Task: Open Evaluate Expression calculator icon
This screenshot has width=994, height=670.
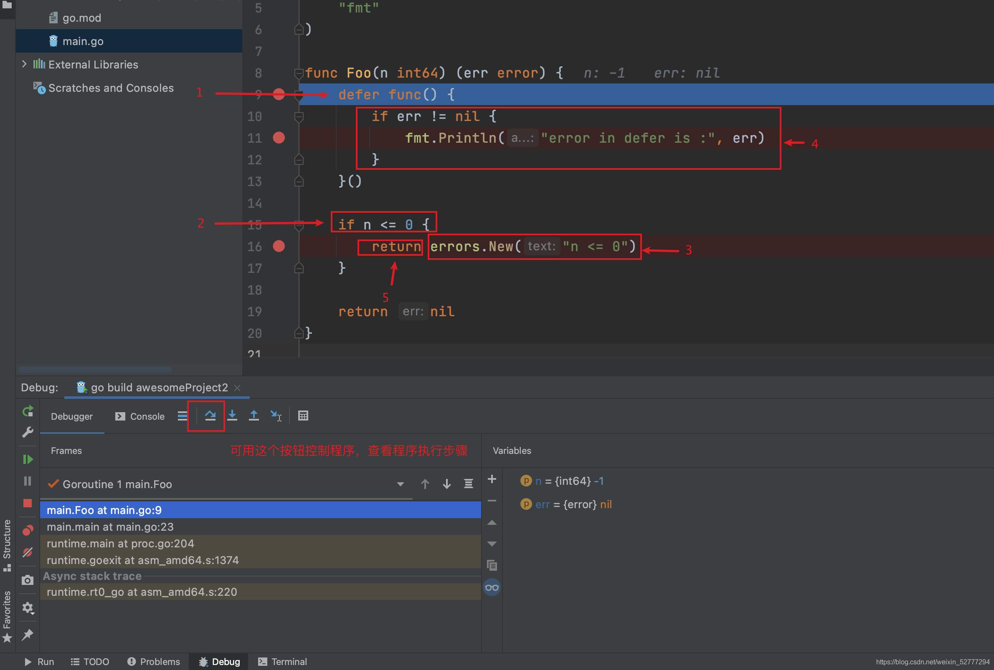Action: (303, 416)
